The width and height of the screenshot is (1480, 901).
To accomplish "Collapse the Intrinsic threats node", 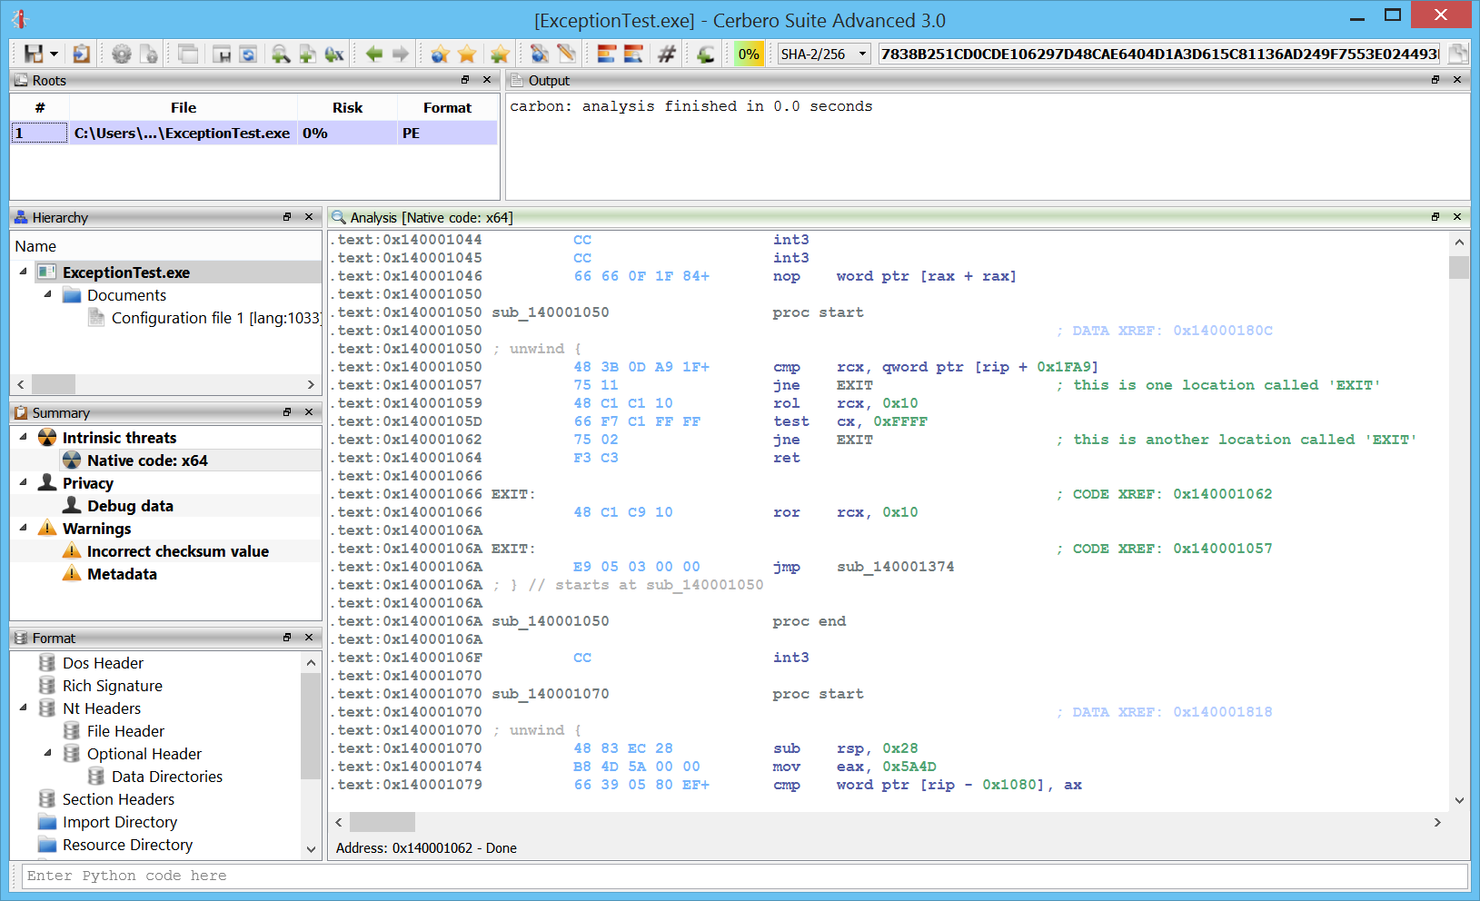I will coord(24,437).
